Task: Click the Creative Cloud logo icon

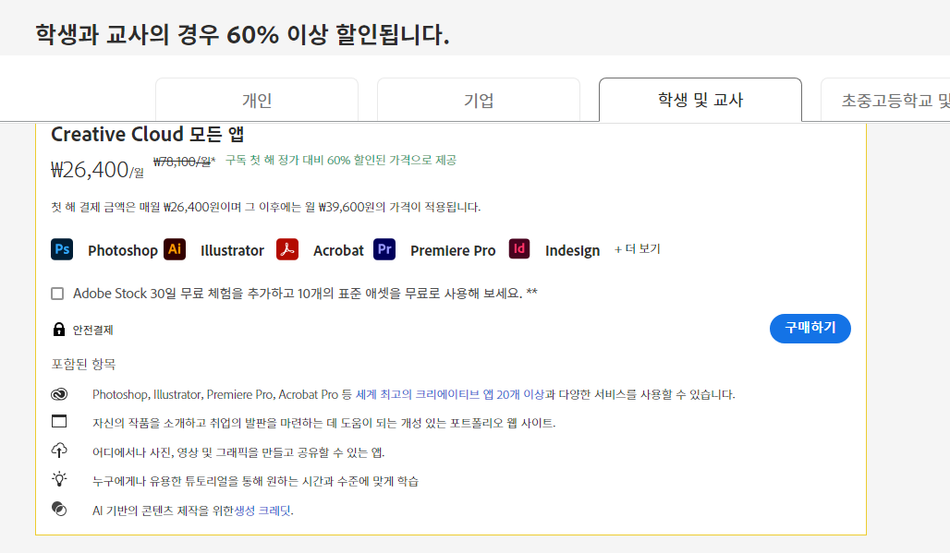Action: coord(59,394)
